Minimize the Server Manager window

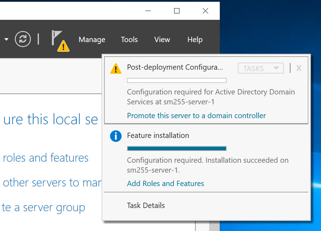click(148, 11)
